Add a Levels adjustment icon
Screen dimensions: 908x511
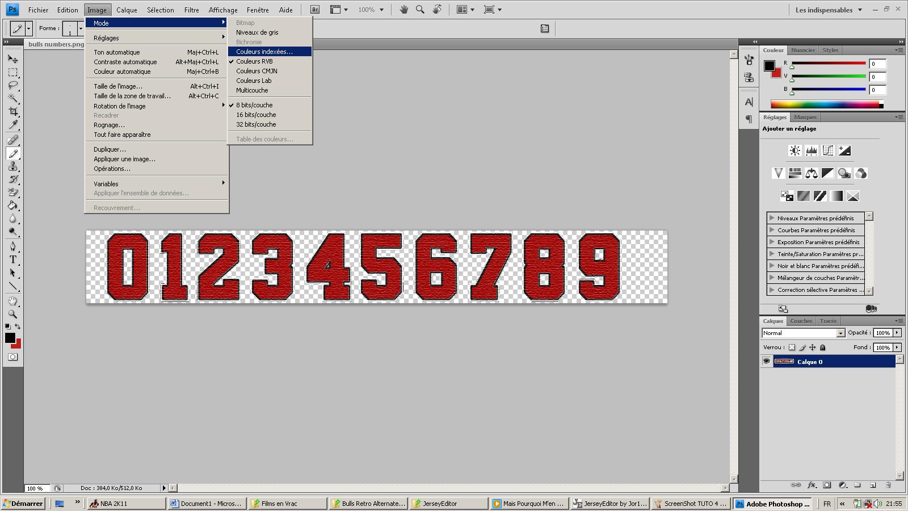tap(811, 150)
